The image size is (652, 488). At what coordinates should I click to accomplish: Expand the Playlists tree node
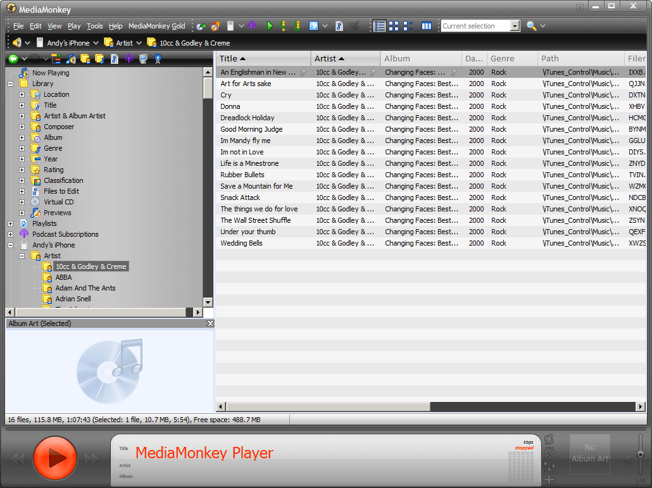tap(10, 223)
